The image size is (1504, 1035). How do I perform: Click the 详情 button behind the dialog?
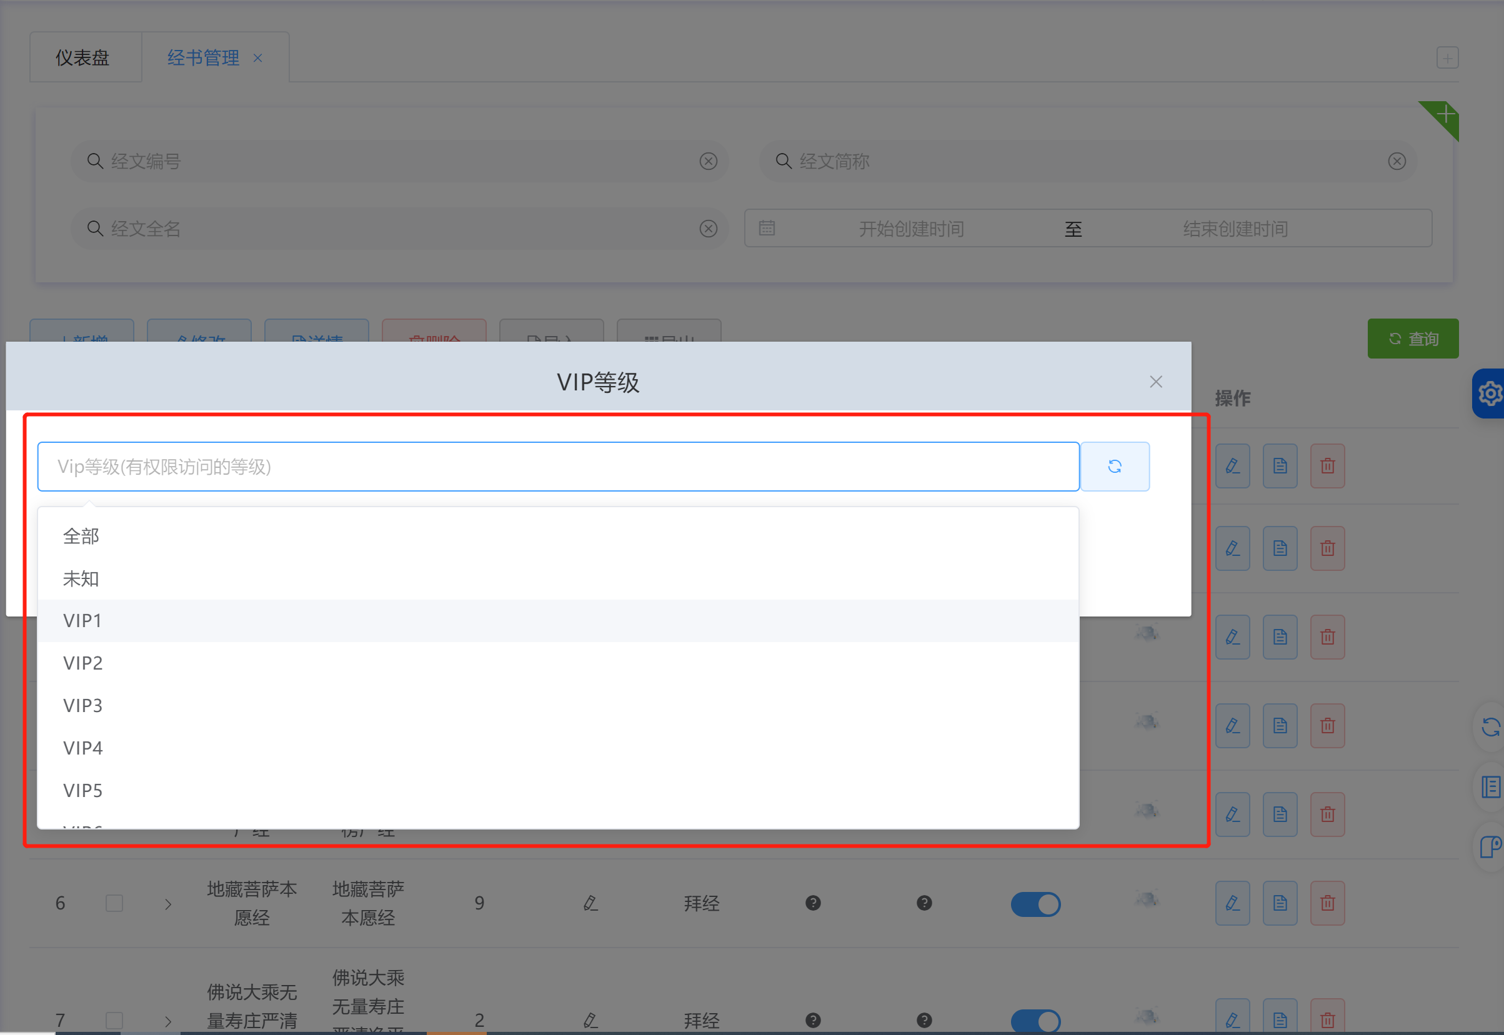[x=317, y=330]
